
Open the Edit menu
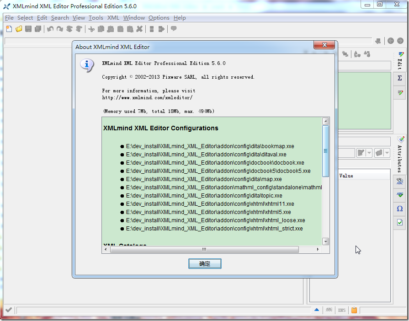[42, 18]
